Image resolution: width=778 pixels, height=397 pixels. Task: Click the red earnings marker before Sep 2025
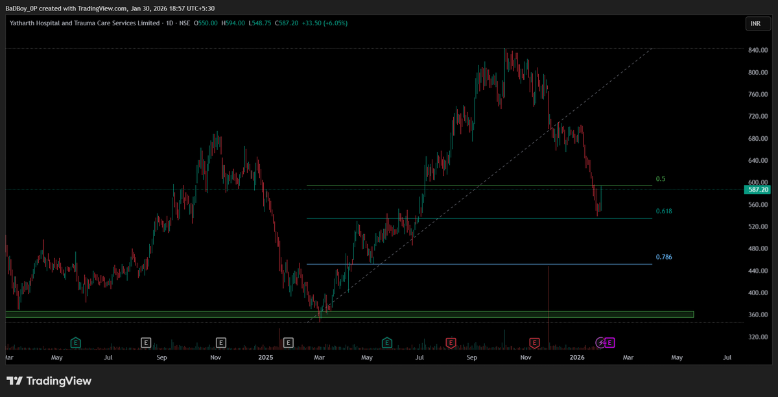[450, 342]
